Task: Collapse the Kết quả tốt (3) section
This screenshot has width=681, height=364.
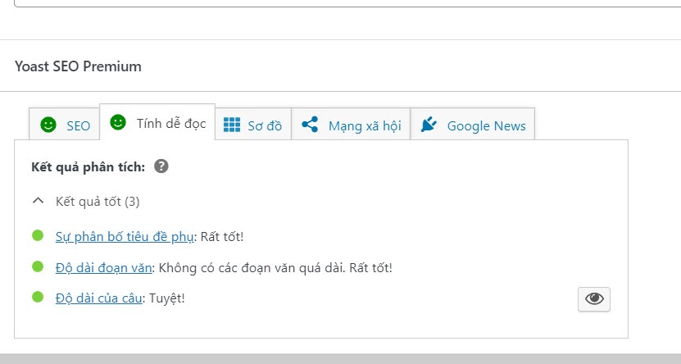Action: (x=39, y=201)
